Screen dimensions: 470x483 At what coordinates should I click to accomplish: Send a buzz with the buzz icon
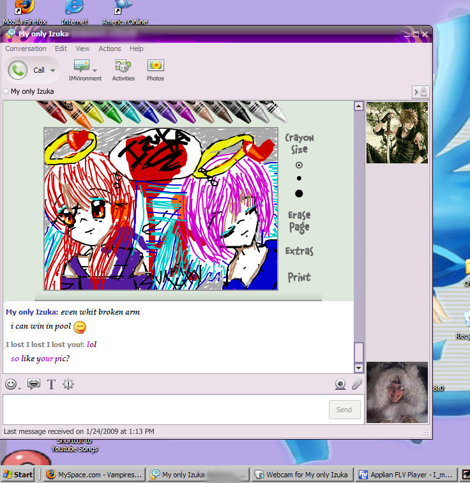click(68, 384)
